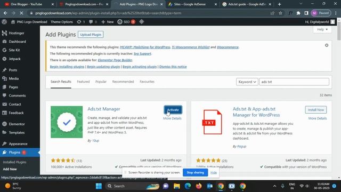The width and height of the screenshot is (341, 192).
Task: Hide the screen sharing bar
Action: (214, 173)
